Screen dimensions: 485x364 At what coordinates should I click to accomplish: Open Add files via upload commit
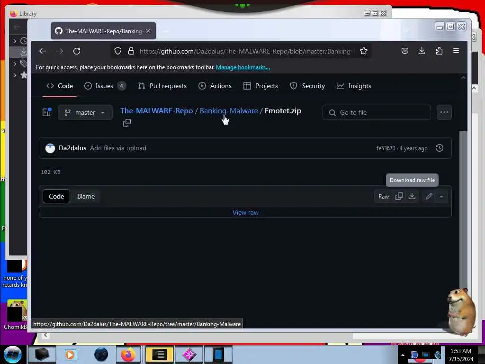point(118,148)
